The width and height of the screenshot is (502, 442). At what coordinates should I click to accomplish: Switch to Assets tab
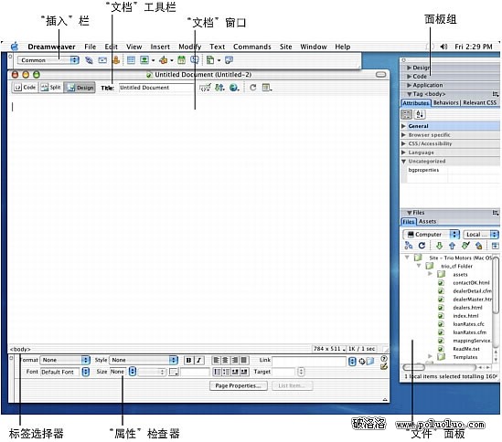coord(427,221)
